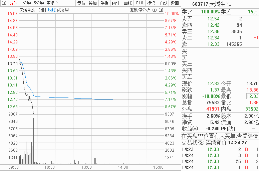Toggle 叠加 overlay comparison

coord(92,3)
